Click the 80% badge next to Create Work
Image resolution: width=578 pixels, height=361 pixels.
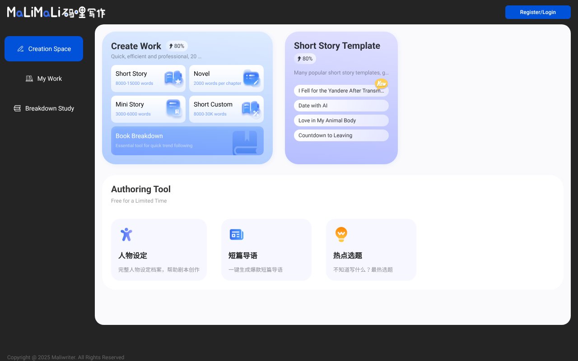click(x=177, y=46)
